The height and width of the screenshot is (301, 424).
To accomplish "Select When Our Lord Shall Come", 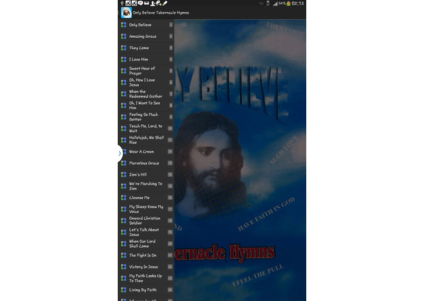I will click(x=146, y=244).
